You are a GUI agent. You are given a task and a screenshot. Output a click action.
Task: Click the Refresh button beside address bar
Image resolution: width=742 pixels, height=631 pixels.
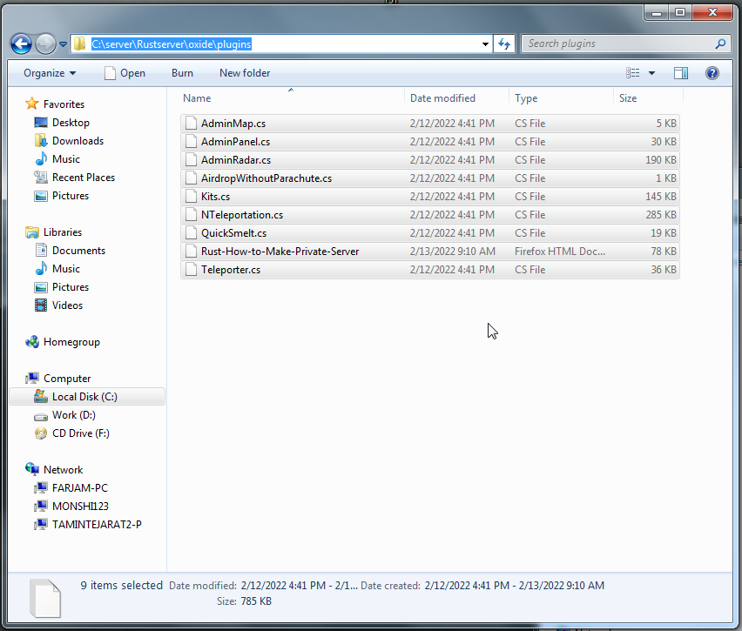(x=504, y=44)
